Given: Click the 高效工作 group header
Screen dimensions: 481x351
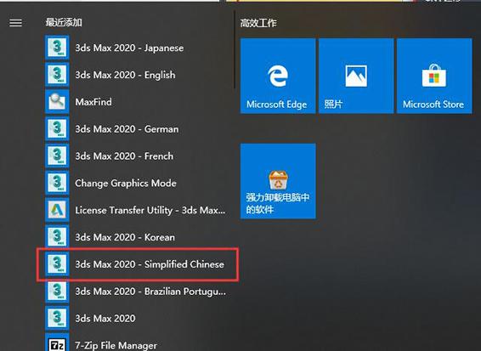Looking at the screenshot, I should pyautogui.click(x=258, y=23).
